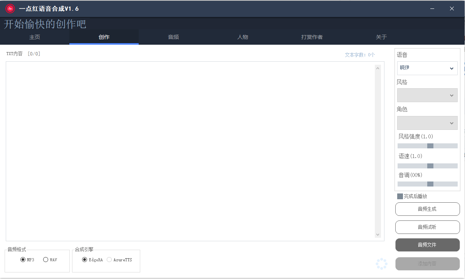Close the 一点红语音合成 window
The height and width of the screenshot is (279, 465).
tap(452, 8)
